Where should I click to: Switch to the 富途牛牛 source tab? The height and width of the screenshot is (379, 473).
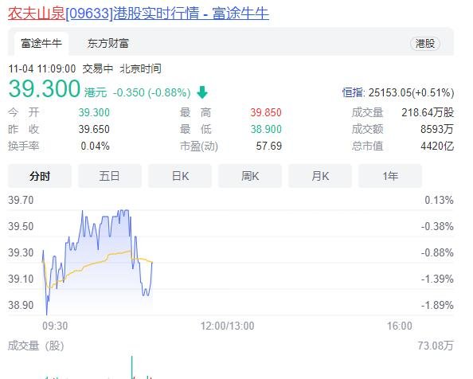point(41,44)
